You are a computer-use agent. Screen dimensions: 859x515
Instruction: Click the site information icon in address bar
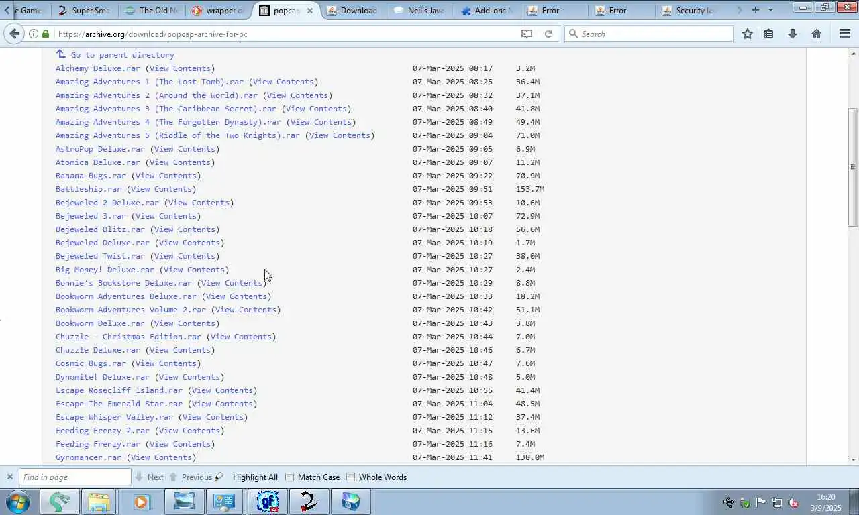point(34,34)
